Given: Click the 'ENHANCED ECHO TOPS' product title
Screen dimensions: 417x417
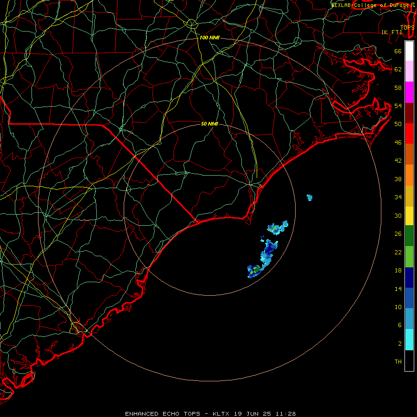Looking at the screenshot, I should tap(163, 414).
